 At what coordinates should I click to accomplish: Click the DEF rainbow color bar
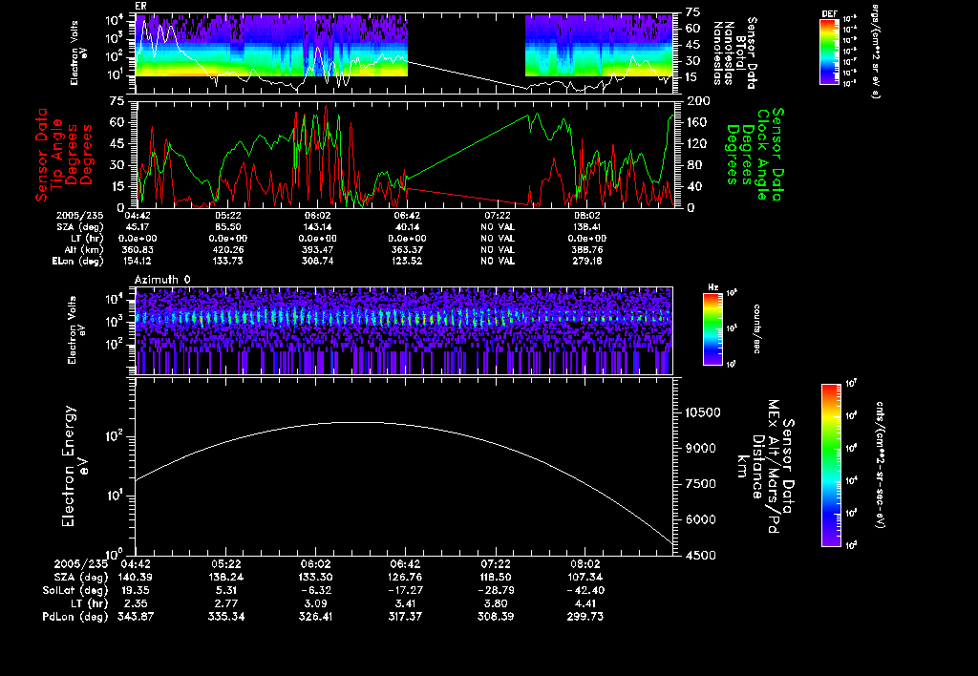(x=829, y=52)
